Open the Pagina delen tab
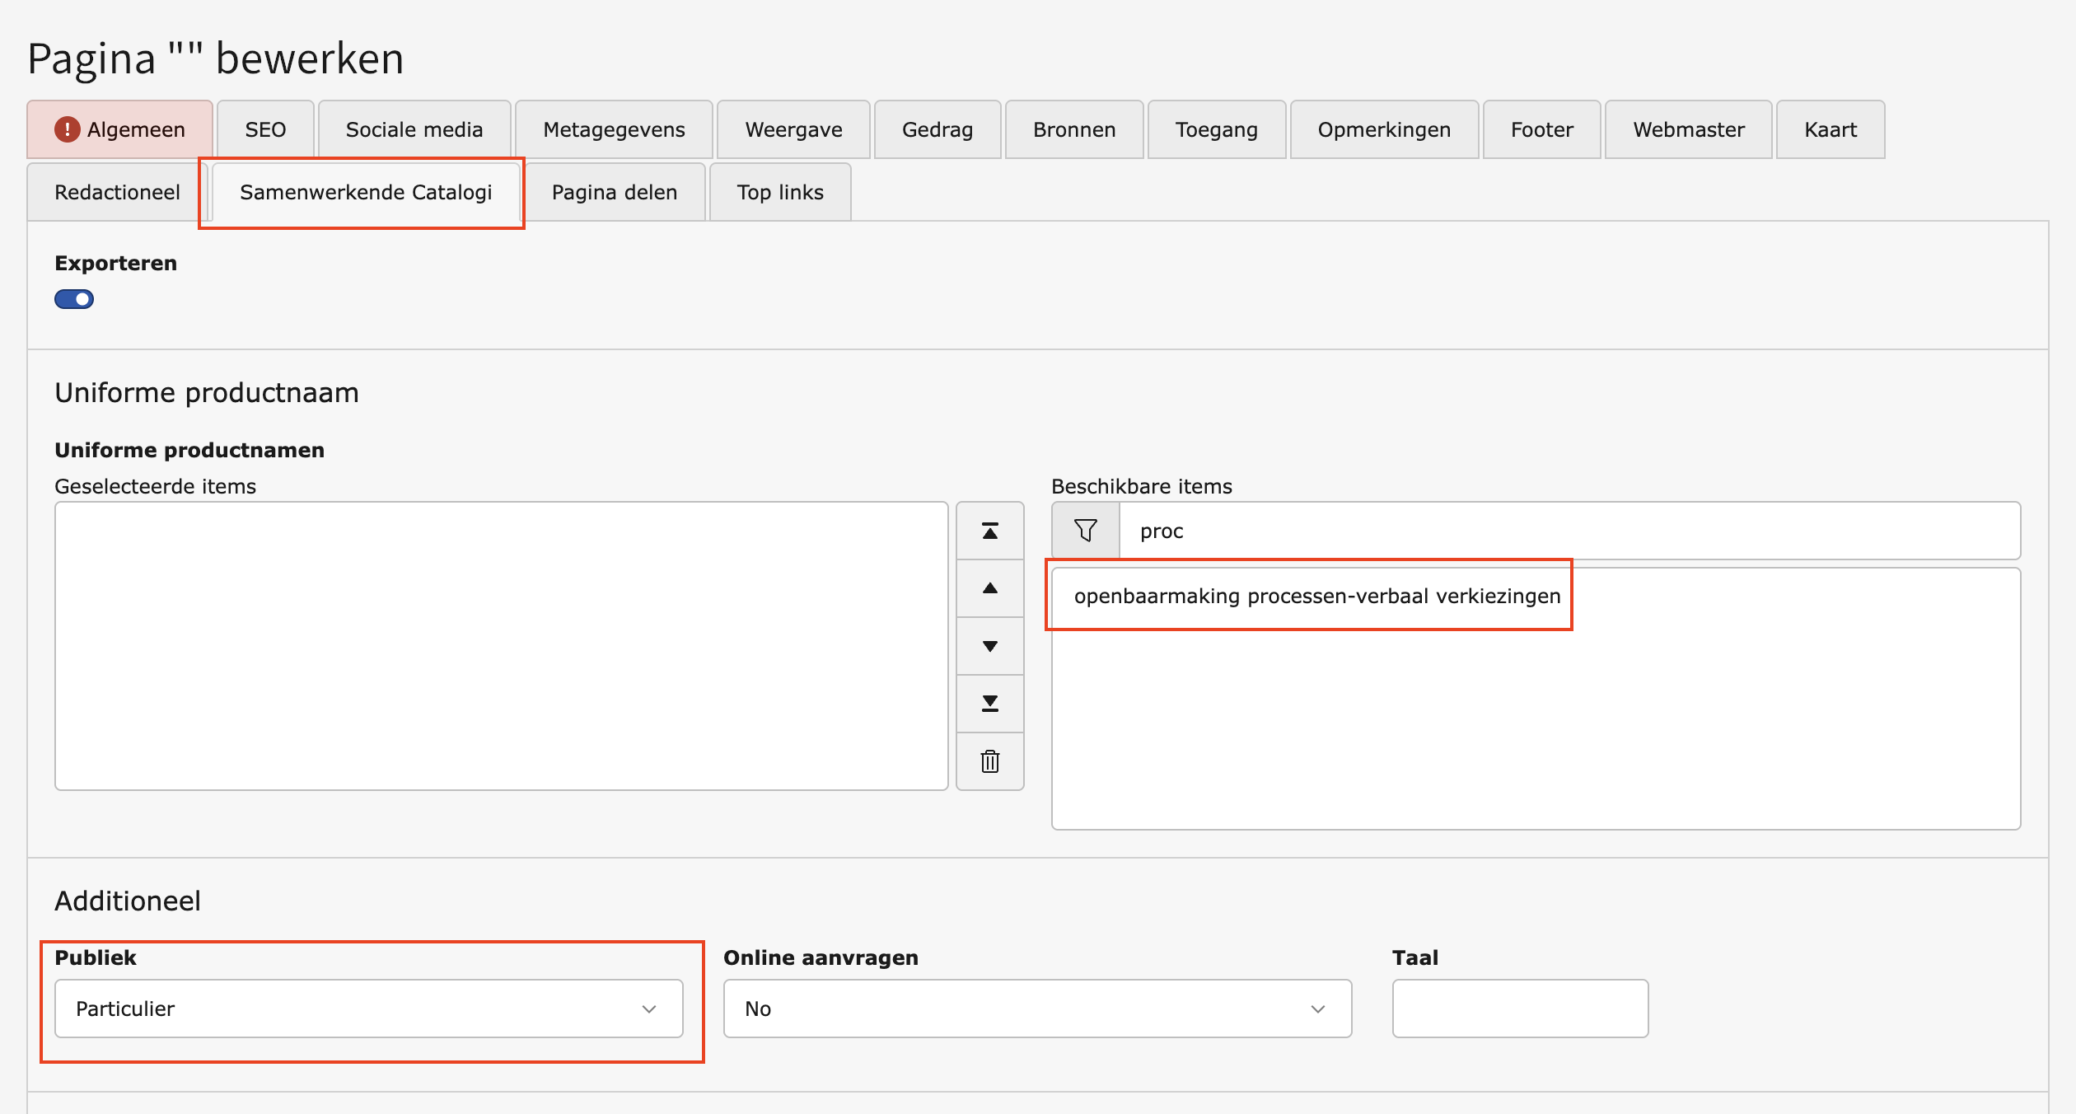This screenshot has height=1114, width=2076. (x=615, y=192)
